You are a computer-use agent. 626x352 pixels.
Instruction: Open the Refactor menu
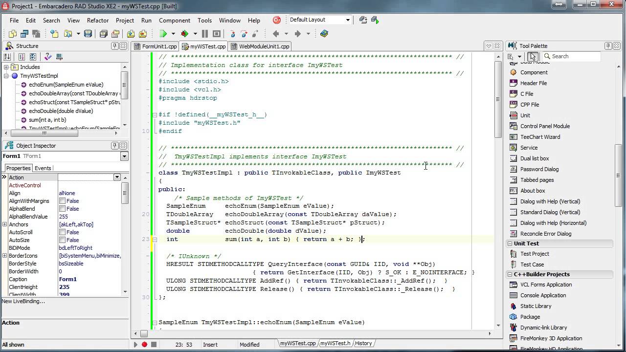(98, 21)
